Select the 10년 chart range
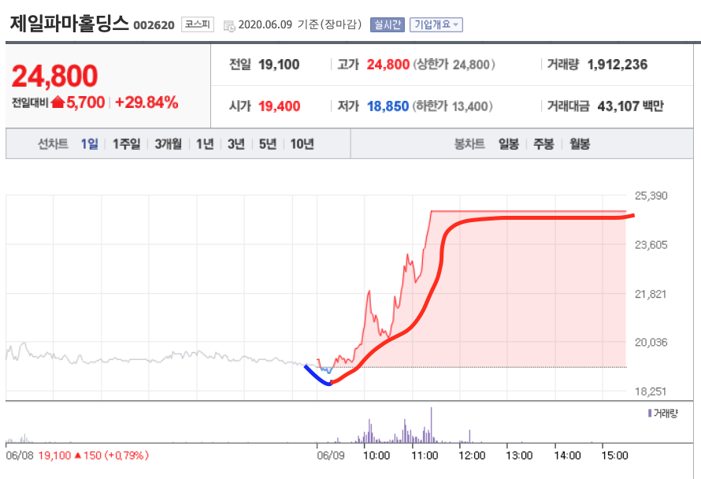 tap(302, 144)
